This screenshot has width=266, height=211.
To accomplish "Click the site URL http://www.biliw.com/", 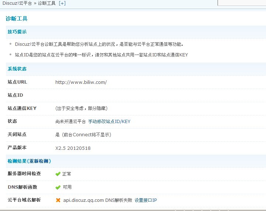I will click(81, 82).
